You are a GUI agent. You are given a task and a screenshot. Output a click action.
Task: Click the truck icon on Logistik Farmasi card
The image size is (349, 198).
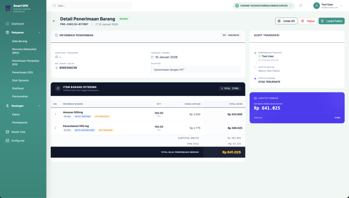point(255,98)
